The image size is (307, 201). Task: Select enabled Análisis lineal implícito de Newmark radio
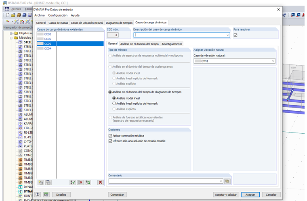114,104
